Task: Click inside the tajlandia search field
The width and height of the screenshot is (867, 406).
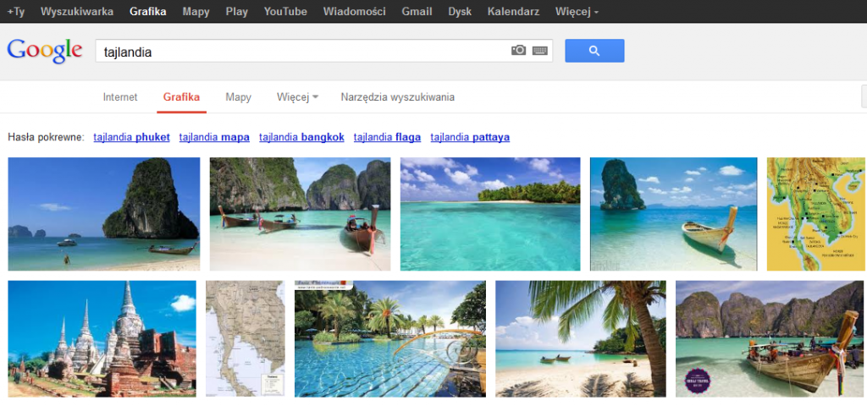Action: (296, 51)
